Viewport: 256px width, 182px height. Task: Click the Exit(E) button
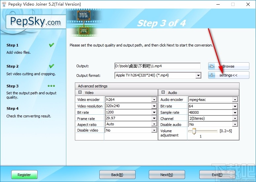coord(217,175)
